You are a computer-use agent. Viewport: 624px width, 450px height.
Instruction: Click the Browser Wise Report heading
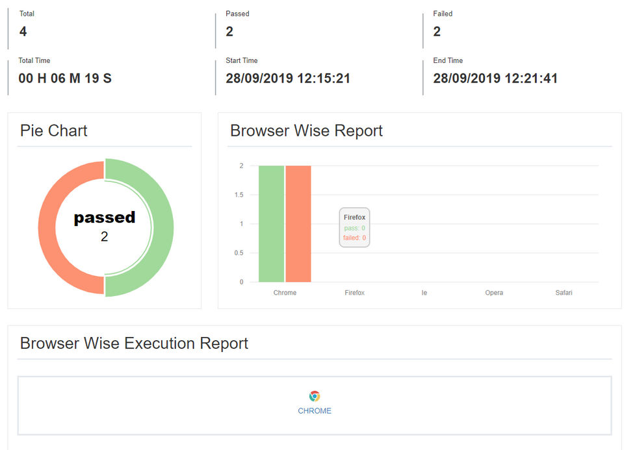click(306, 131)
